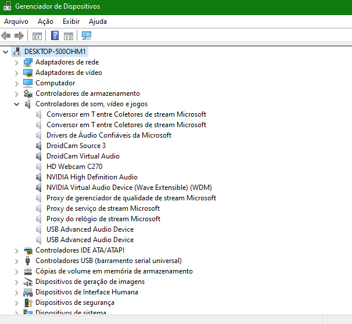The width and height of the screenshot is (352, 324).
Task: Select NVIDIA Virtual Audio Device (Wave Extensible)
Action: point(129,188)
